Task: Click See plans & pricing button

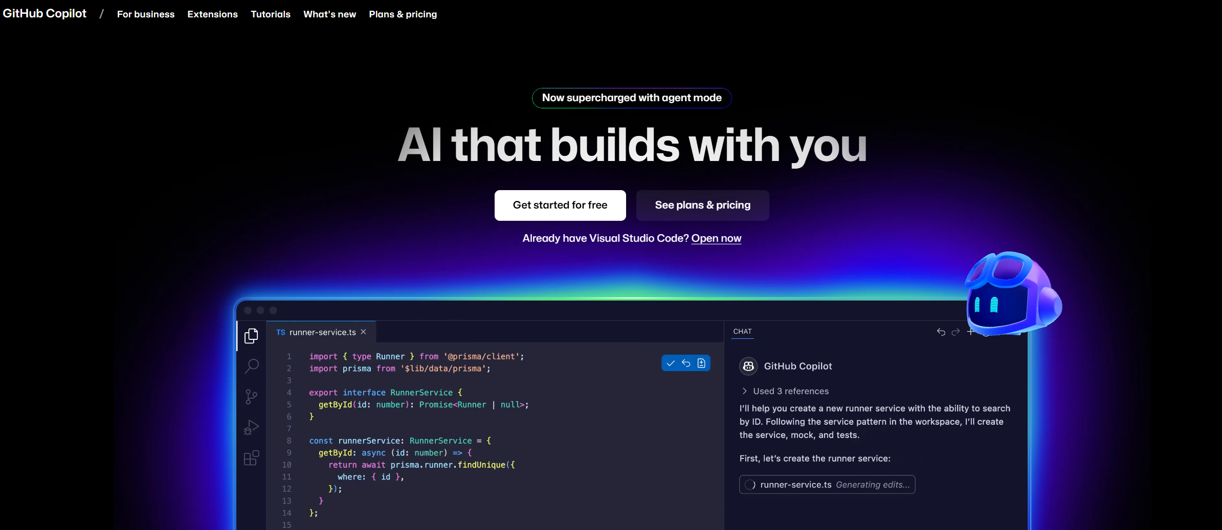Action: click(x=703, y=205)
